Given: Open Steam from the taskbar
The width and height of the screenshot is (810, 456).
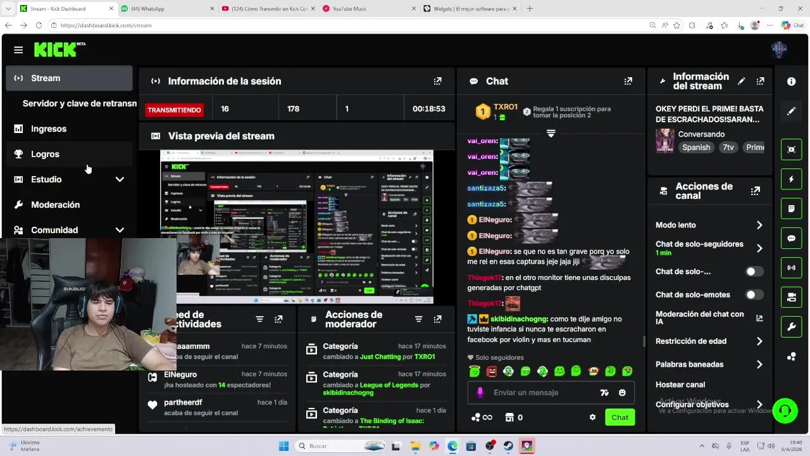Looking at the screenshot, I should pos(508,446).
